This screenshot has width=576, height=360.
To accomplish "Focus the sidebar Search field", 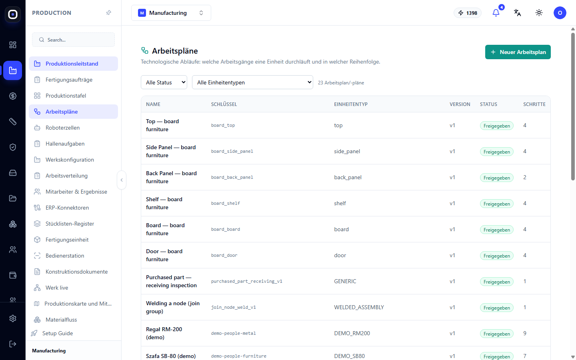I will (x=73, y=40).
